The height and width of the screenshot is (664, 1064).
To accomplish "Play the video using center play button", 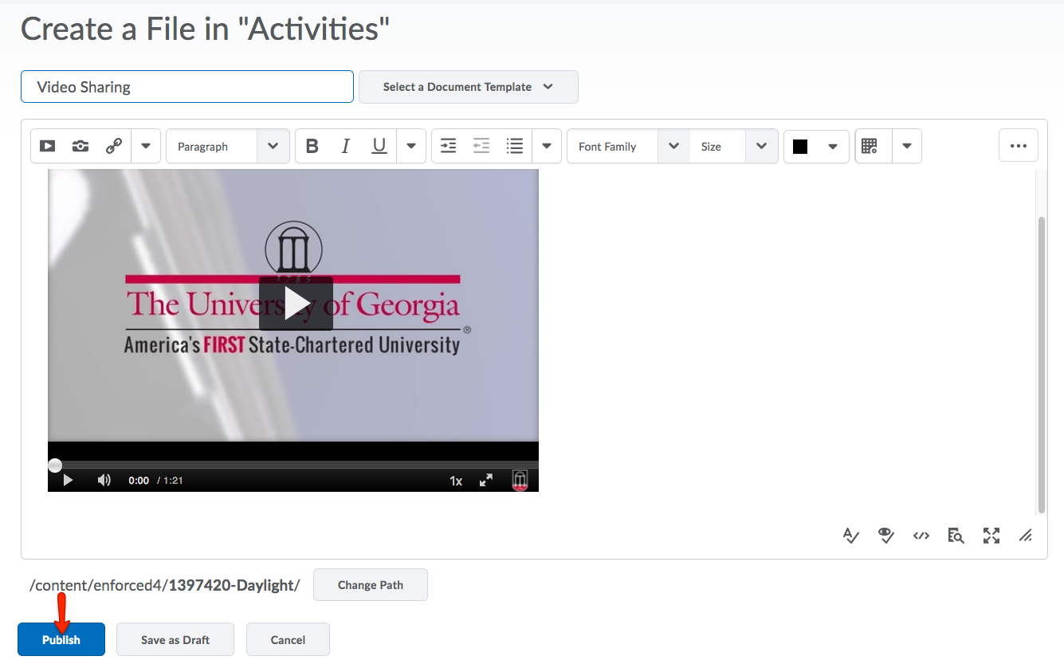I will tap(296, 304).
